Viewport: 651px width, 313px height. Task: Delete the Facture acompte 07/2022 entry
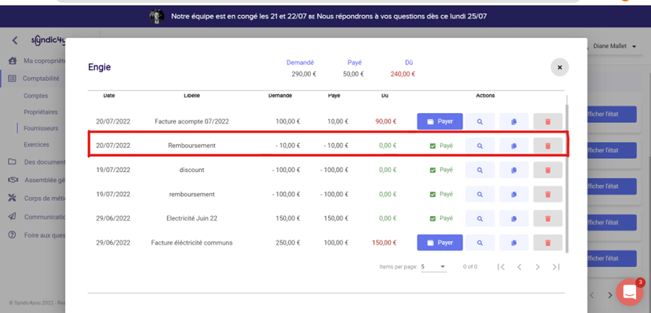click(x=548, y=122)
